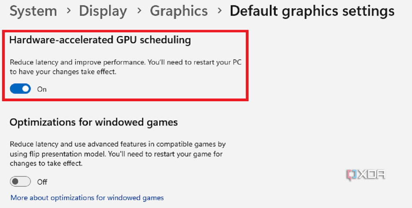Click the flip presentation model description text
412x208 pixels.
117,154
